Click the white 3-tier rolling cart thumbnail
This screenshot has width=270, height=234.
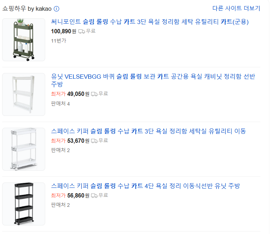pos(24,149)
